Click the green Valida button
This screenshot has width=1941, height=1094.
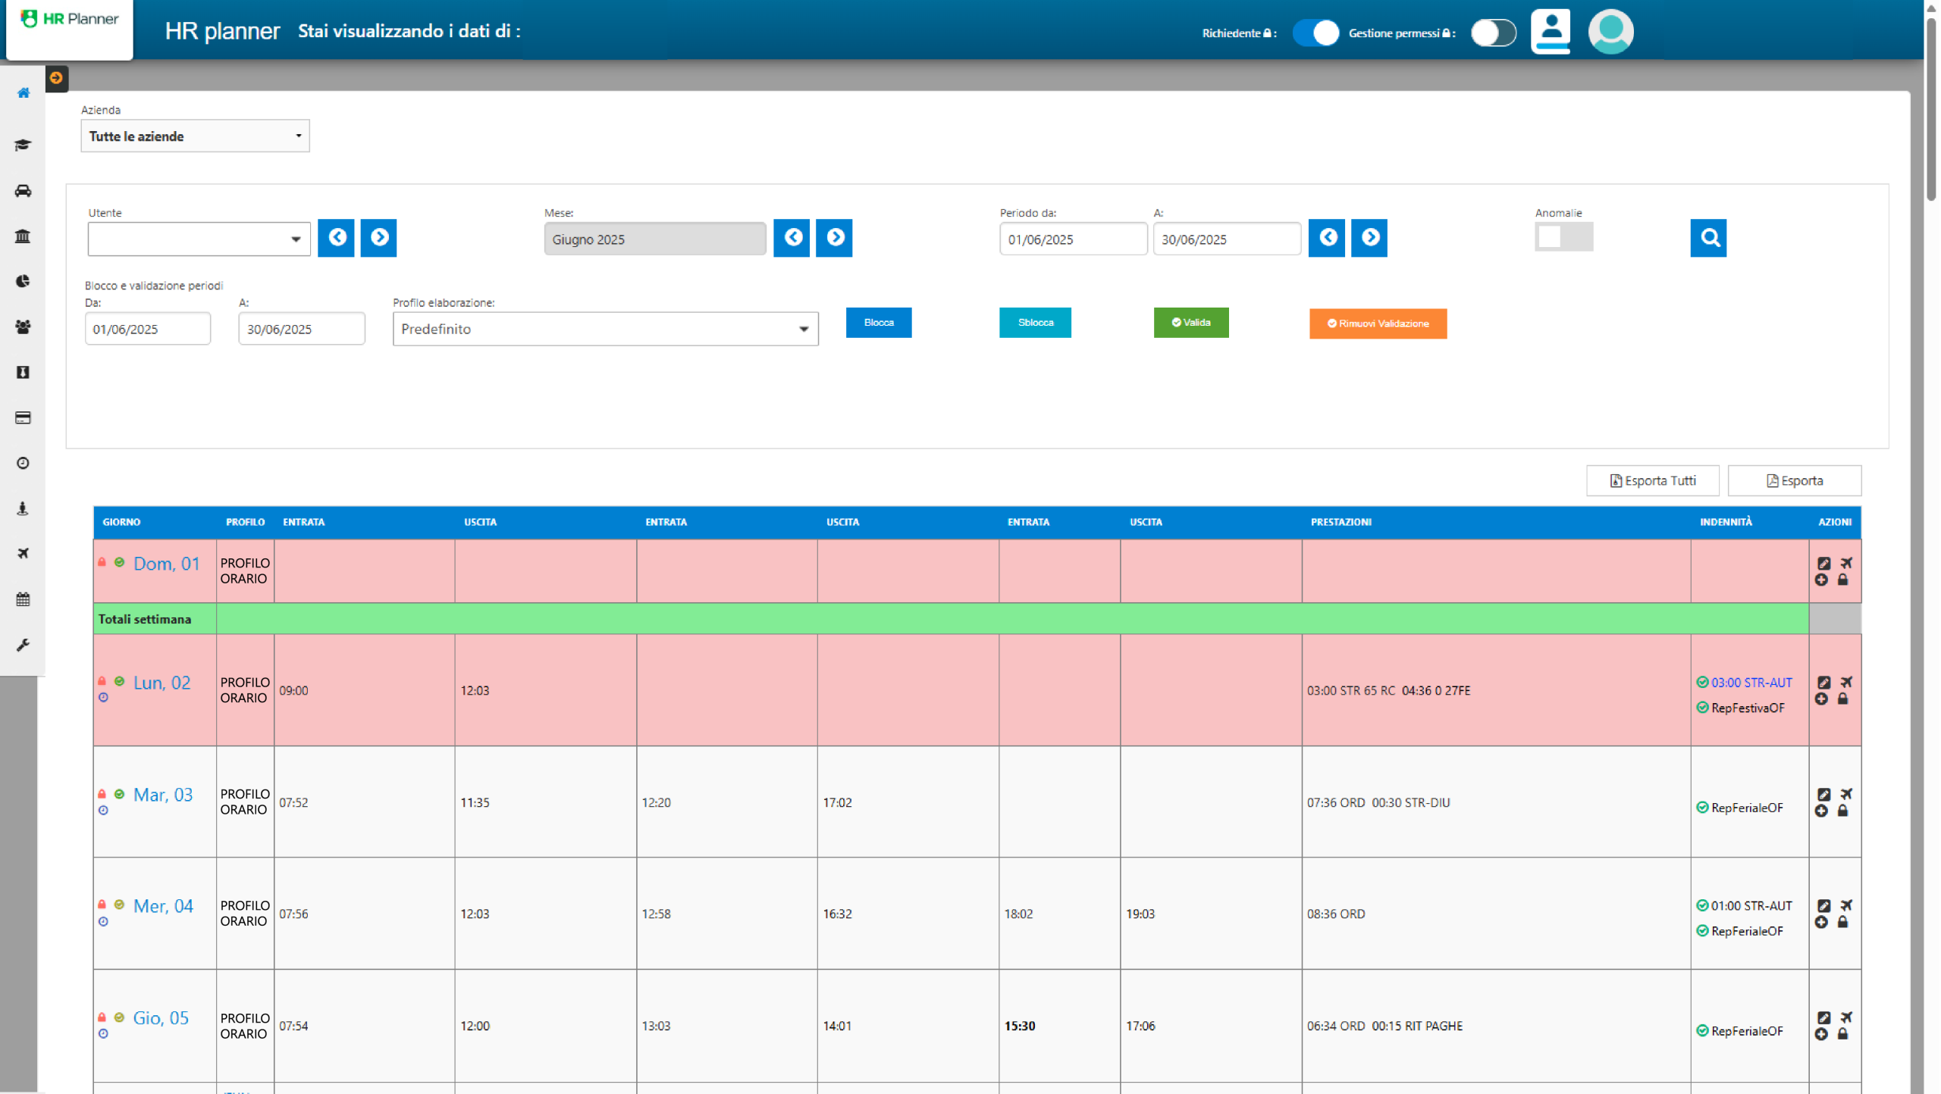coord(1190,323)
